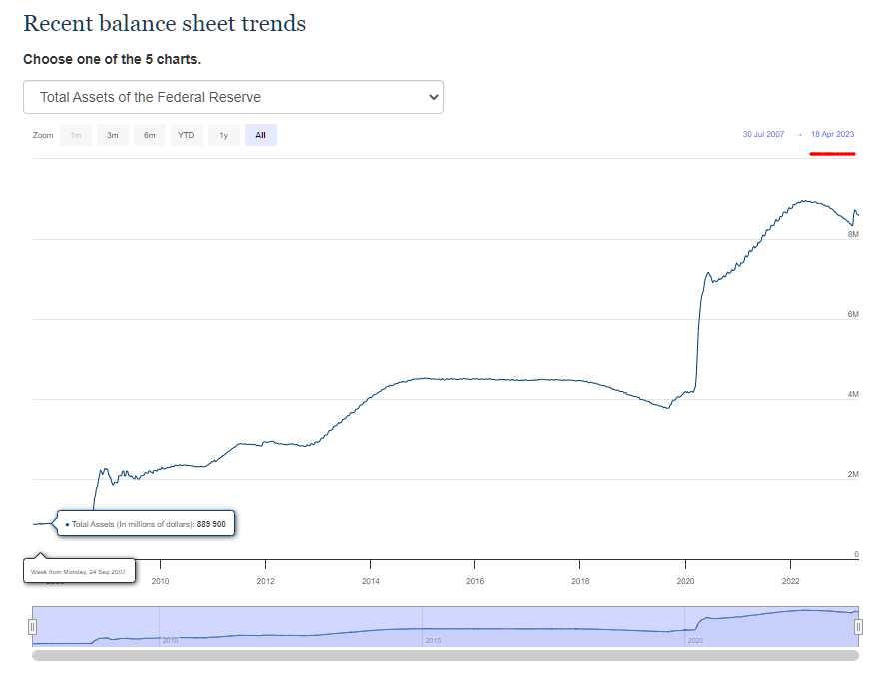This screenshot has width=888, height=680.
Task: Click the 2015 label in navigator
Action: (433, 640)
